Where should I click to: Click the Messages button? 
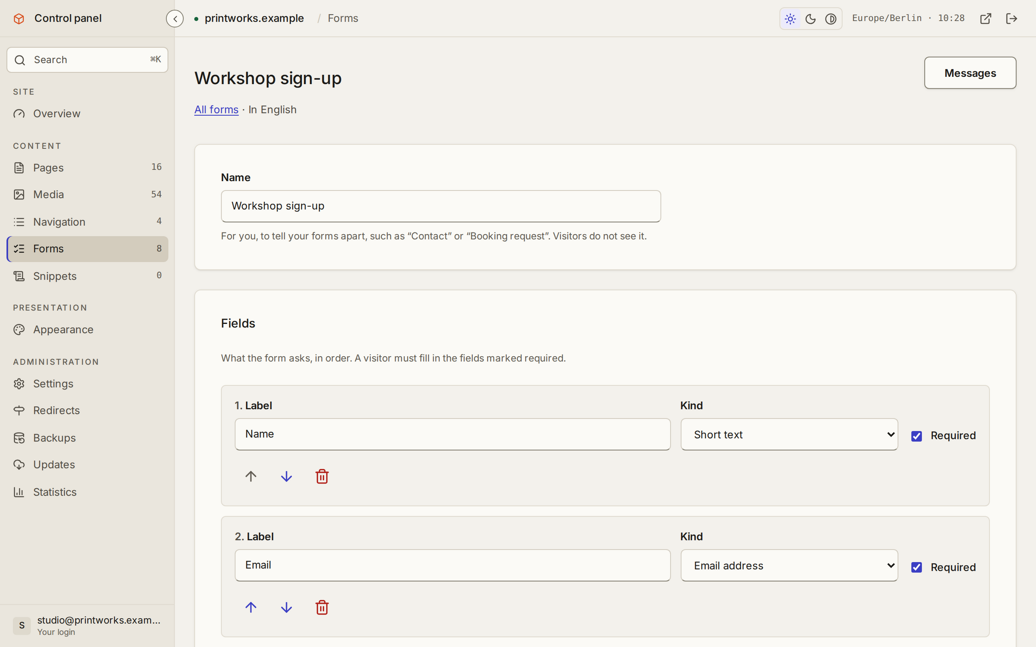click(x=970, y=73)
